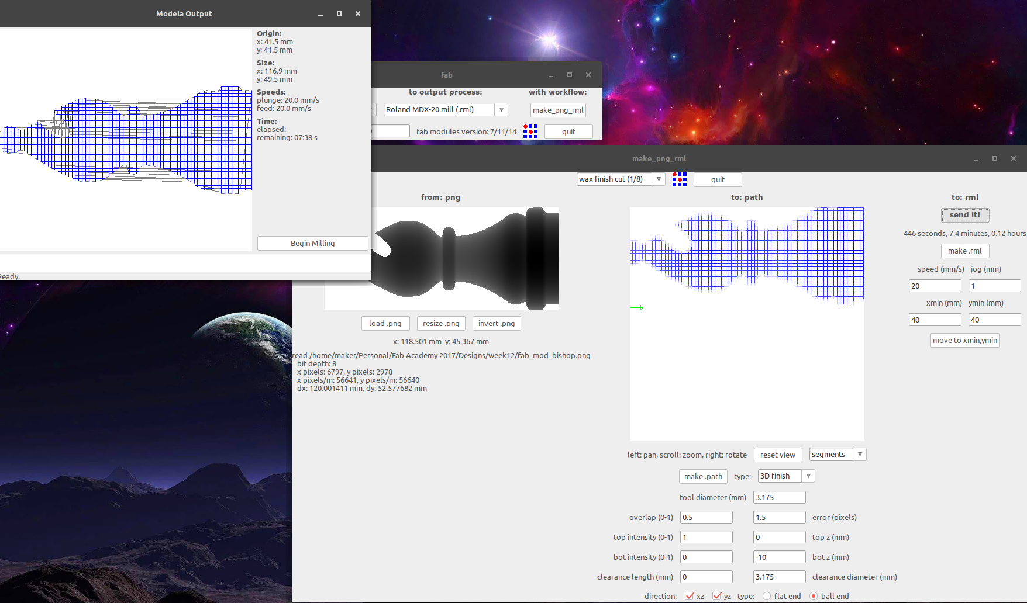
Task: Click the invert .png button
Action: (x=497, y=323)
